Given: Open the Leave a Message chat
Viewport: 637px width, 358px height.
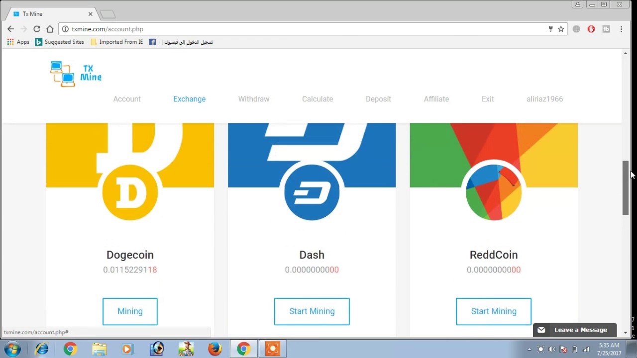Looking at the screenshot, I should [575, 330].
